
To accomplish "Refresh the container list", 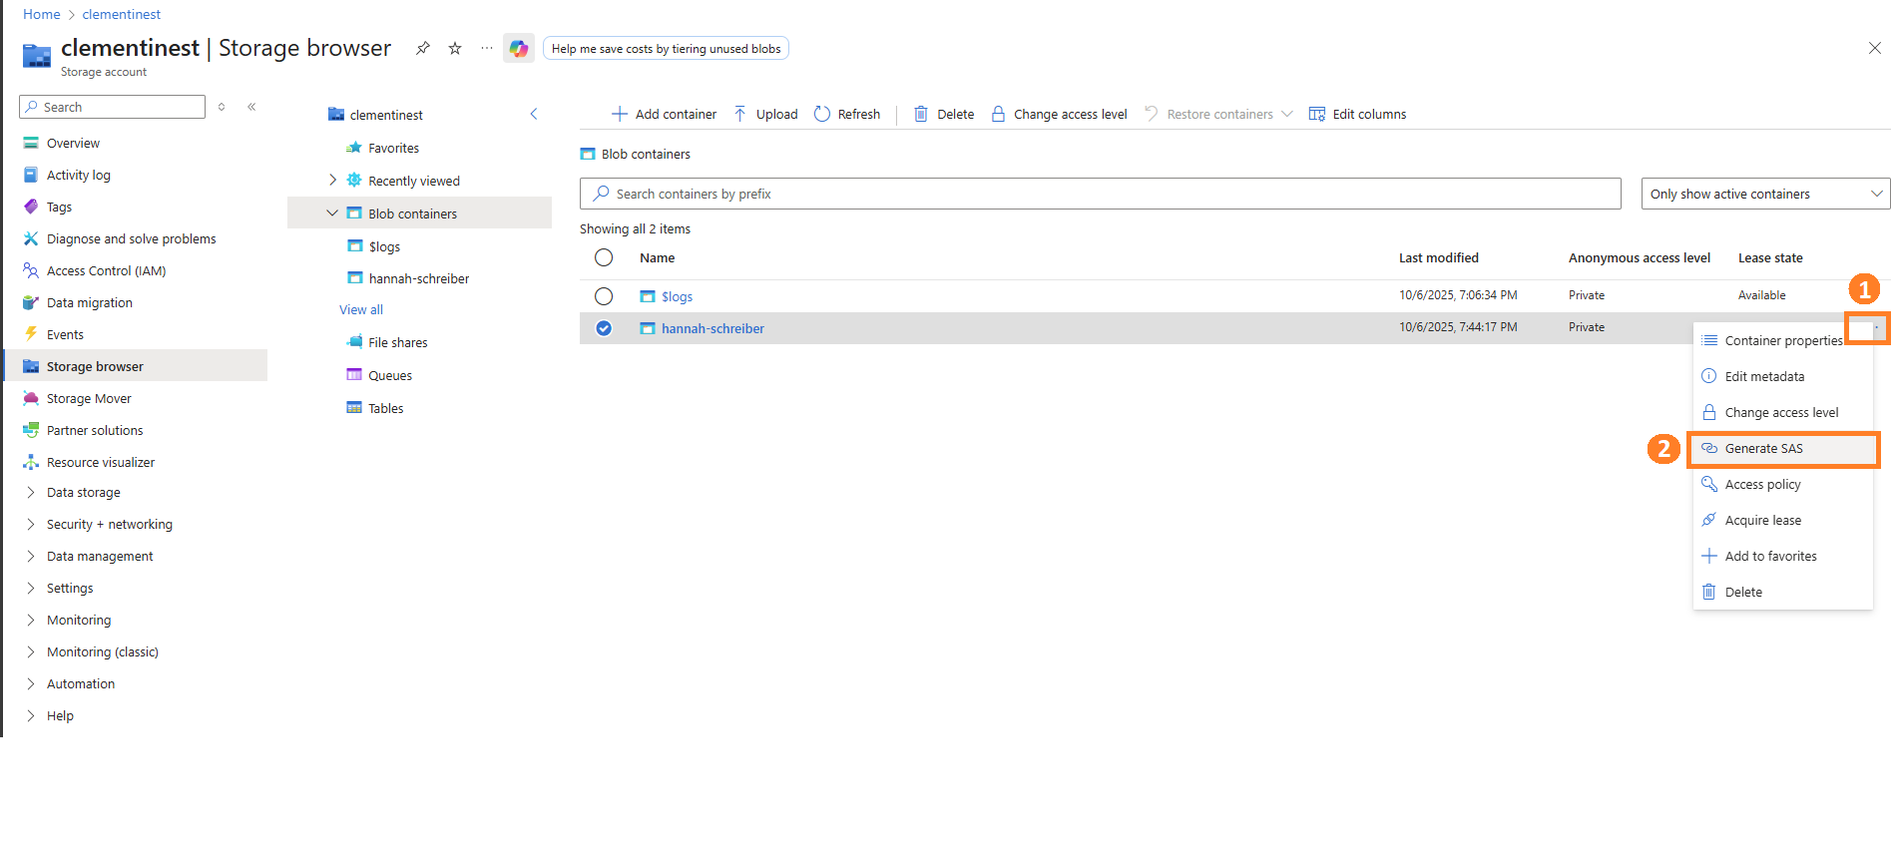I will (847, 114).
